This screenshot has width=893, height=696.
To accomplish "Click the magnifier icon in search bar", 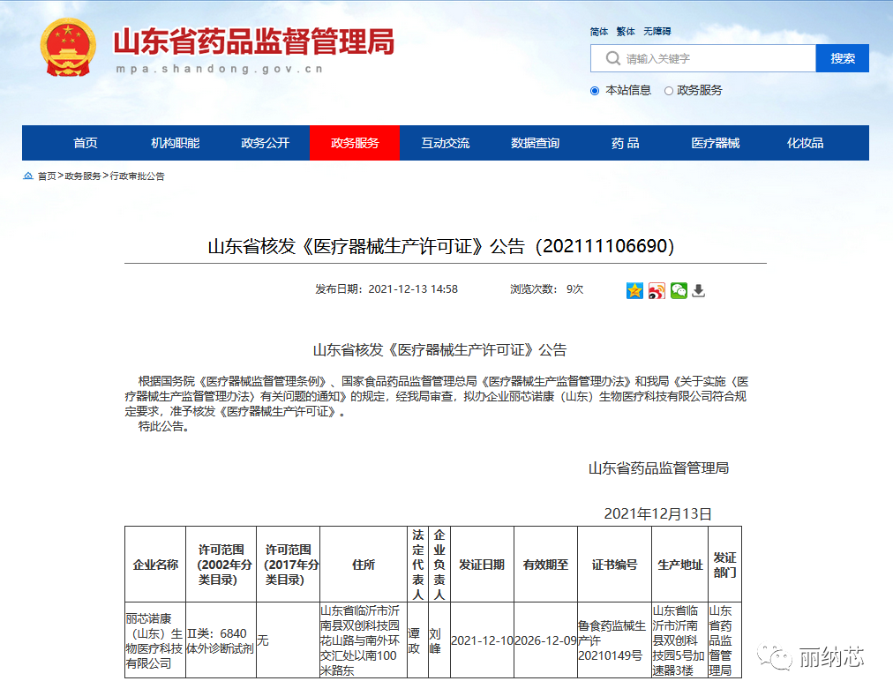I will point(612,58).
